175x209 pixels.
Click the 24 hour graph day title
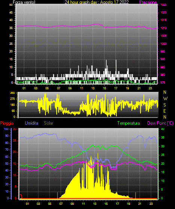point(97,2)
